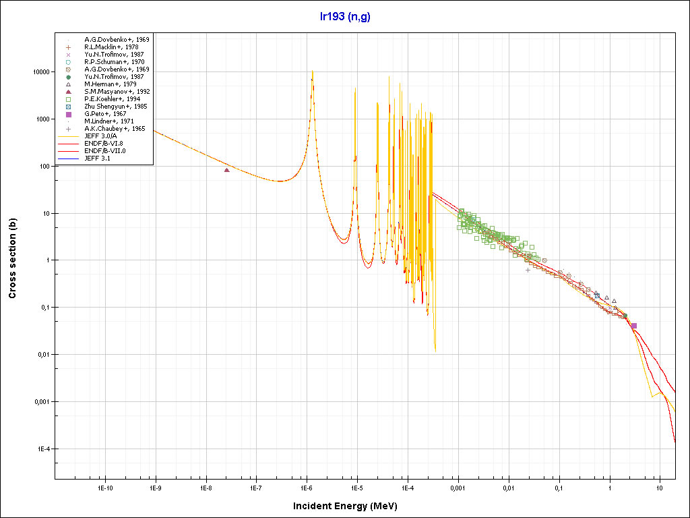This screenshot has width=690, height=518.
Task: Select the red ENDF/B-VI.8 line swatch
Action: 68,144
